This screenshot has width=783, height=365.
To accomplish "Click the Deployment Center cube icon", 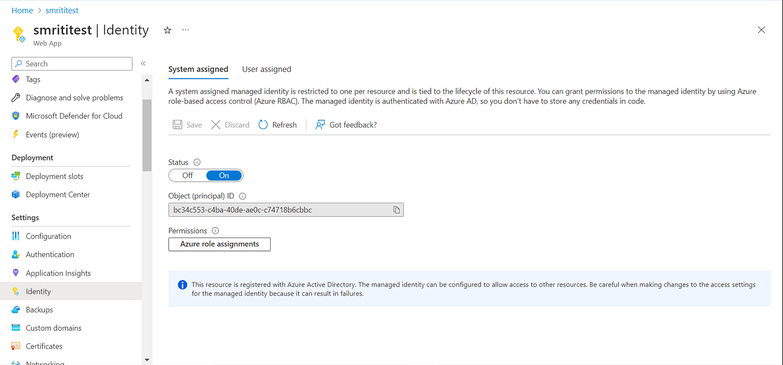I will point(16,195).
